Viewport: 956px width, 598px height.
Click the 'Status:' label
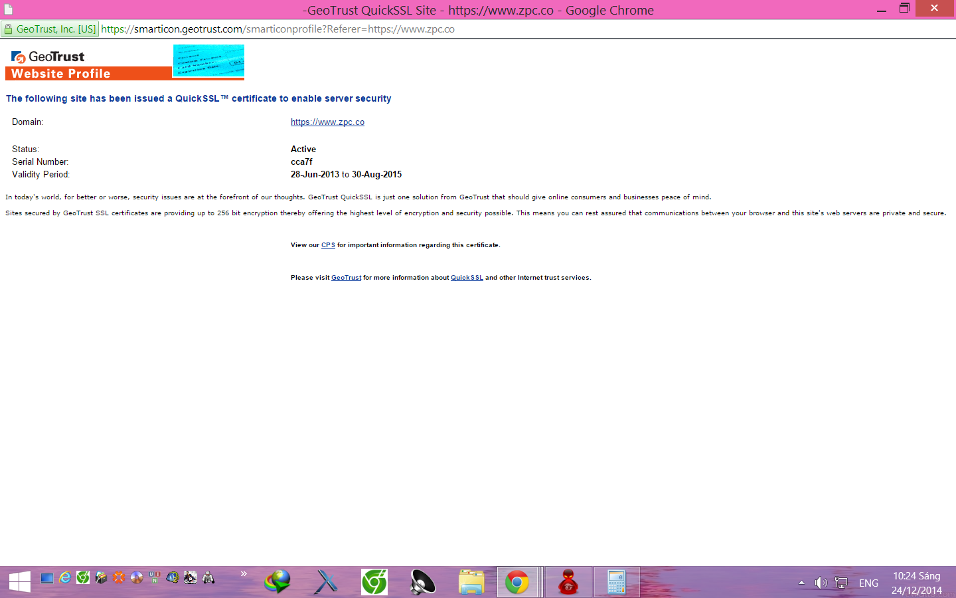(25, 149)
